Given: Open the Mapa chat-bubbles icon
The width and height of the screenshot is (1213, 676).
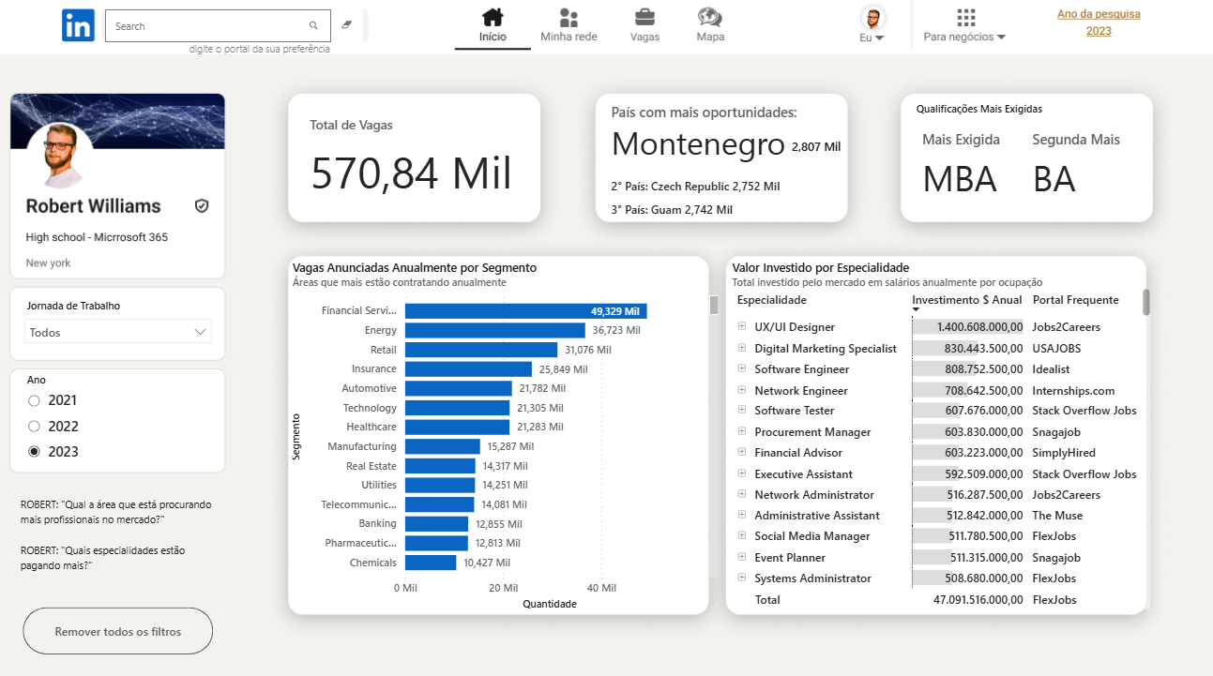Looking at the screenshot, I should [x=710, y=18].
